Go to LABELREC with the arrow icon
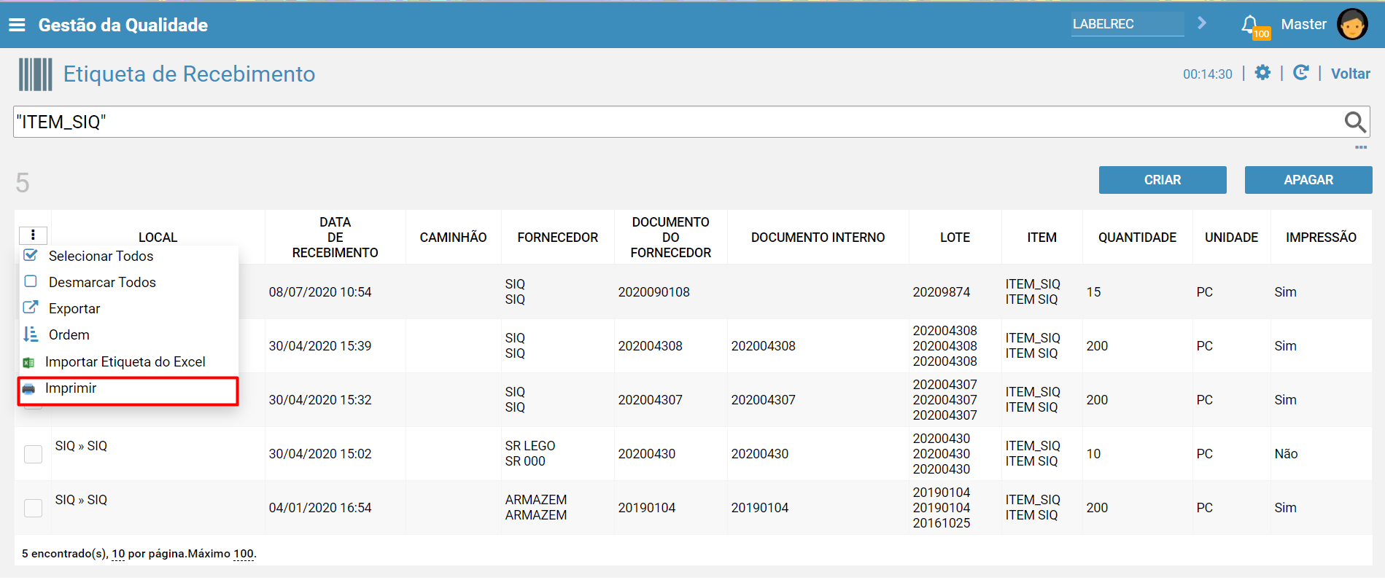Image resolution: width=1385 pixels, height=580 pixels. (1202, 23)
